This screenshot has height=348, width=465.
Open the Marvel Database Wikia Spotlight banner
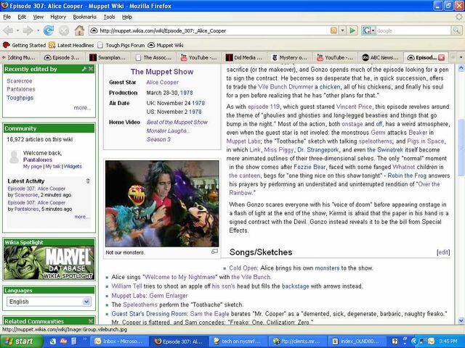tap(49, 262)
